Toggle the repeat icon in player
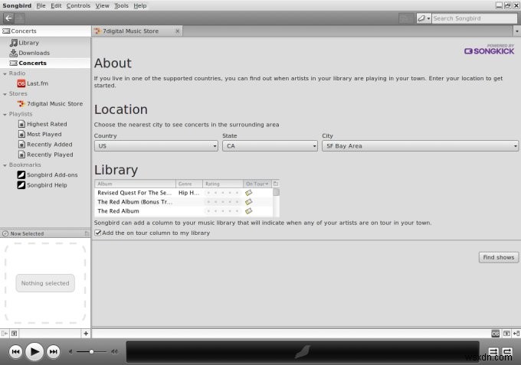521x365 pixels. click(x=507, y=351)
